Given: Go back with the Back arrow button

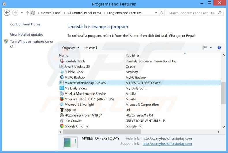Looking at the screenshot, I should pos(7,13).
